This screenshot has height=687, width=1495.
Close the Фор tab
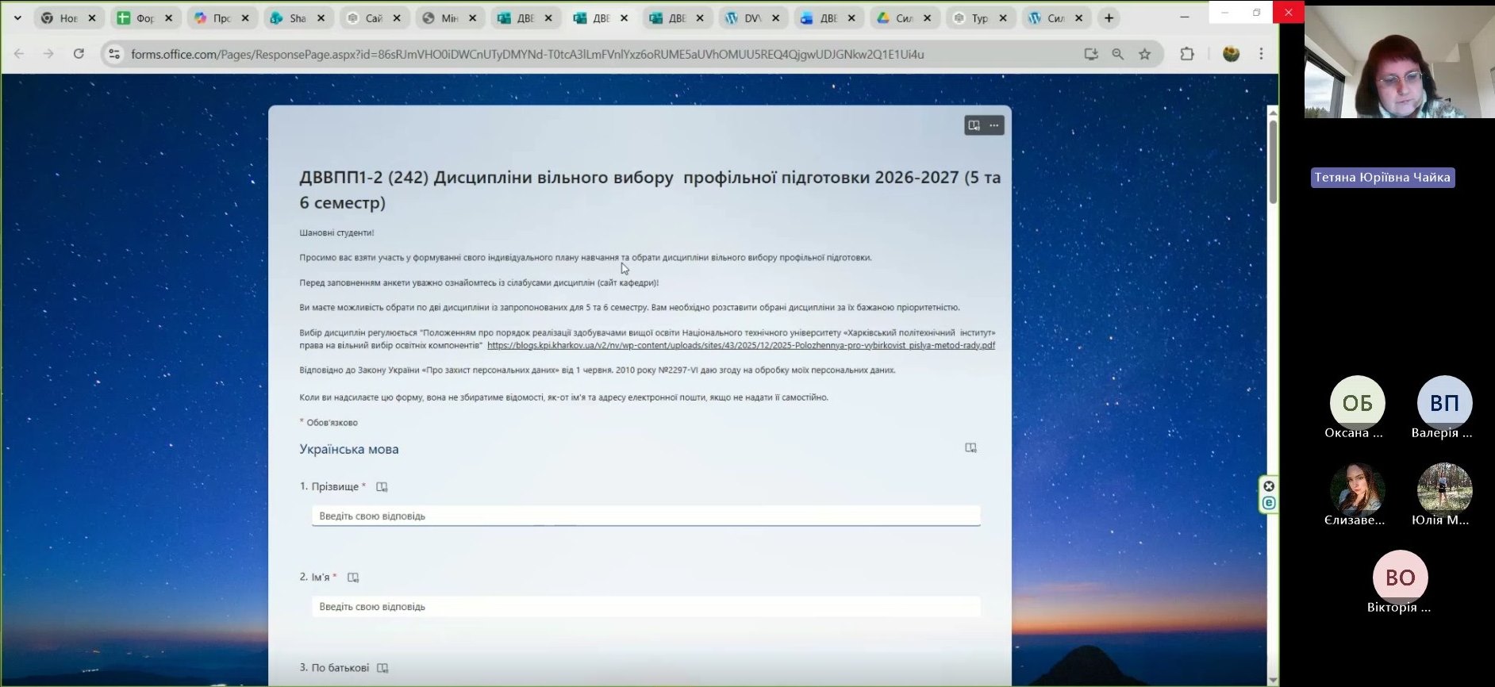click(x=168, y=18)
